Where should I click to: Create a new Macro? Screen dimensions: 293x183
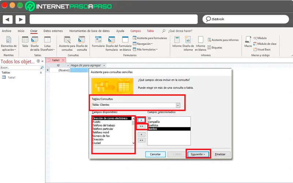pyautogui.click(x=248, y=42)
